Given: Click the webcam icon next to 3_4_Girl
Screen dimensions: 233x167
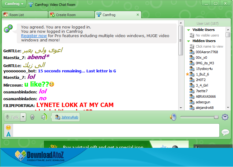Looking at the screenshot, I should click(x=192, y=85).
